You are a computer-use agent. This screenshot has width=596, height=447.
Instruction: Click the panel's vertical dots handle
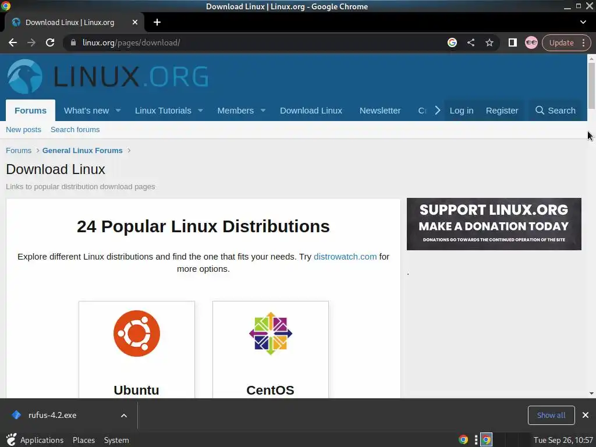476,440
